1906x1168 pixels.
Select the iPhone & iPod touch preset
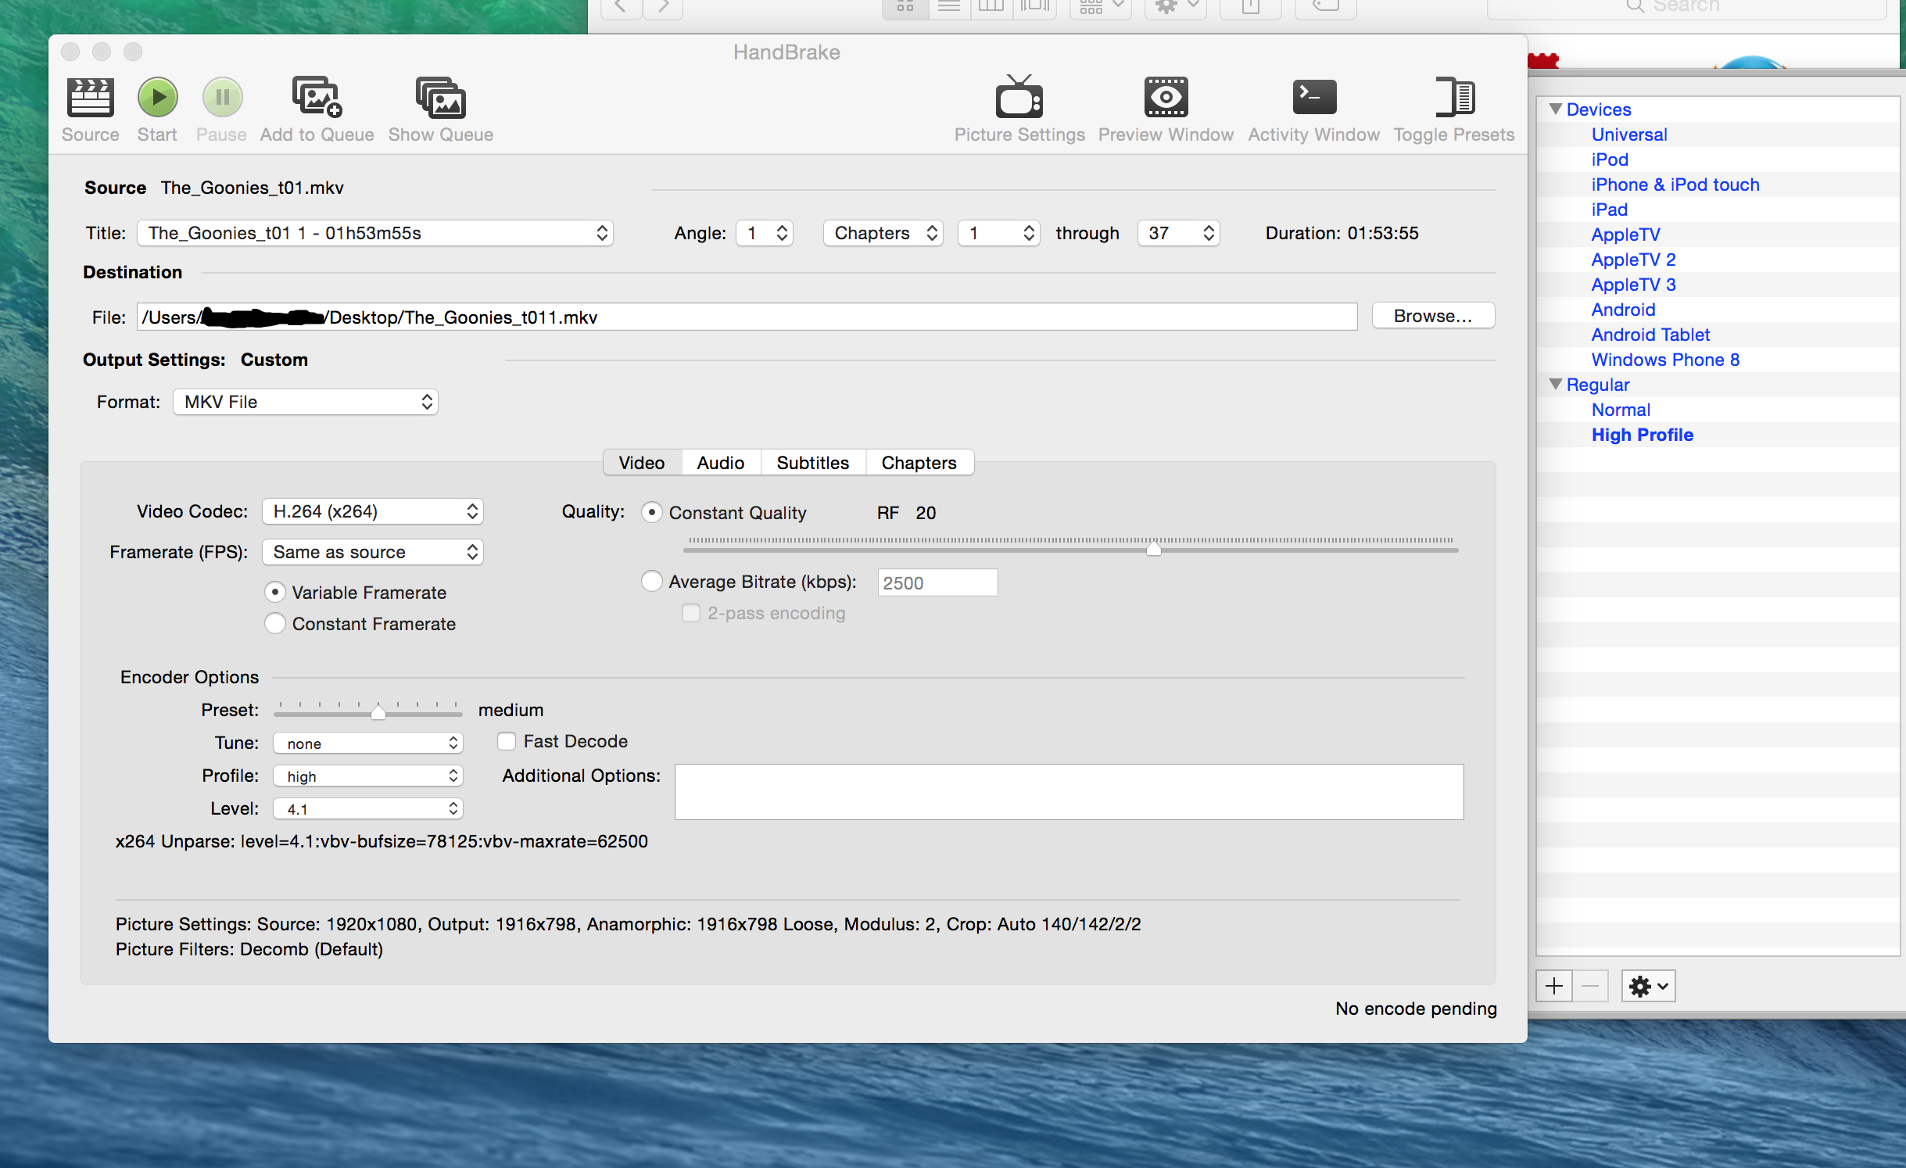[x=1675, y=185]
